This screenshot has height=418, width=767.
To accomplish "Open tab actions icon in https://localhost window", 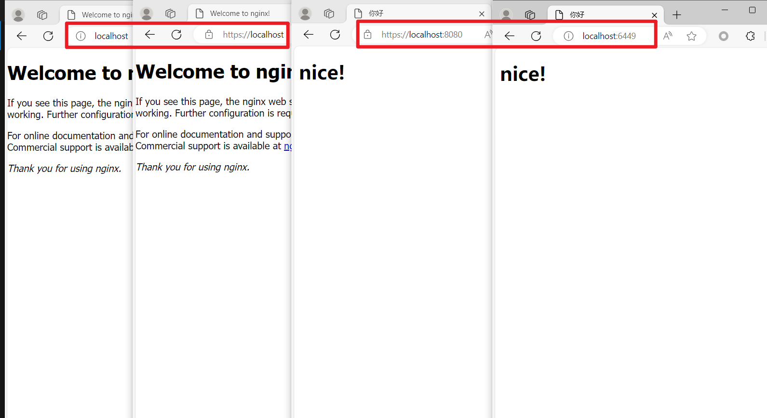I will 170,14.
